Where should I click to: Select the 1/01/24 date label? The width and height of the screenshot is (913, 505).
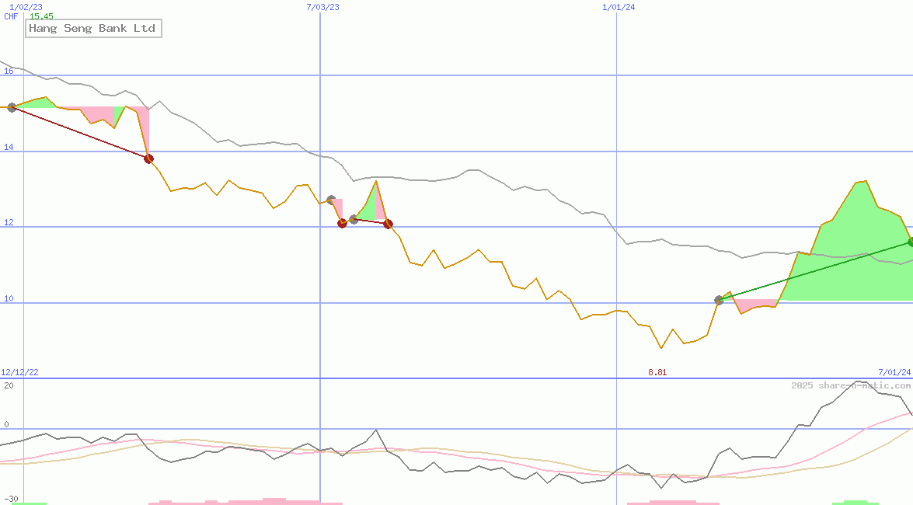[618, 6]
